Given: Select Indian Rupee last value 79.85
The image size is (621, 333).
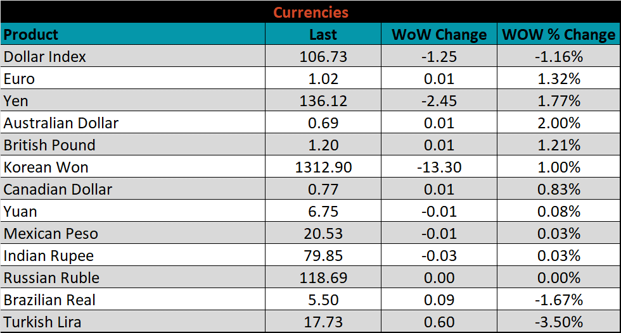Looking at the screenshot, I should tap(323, 256).
